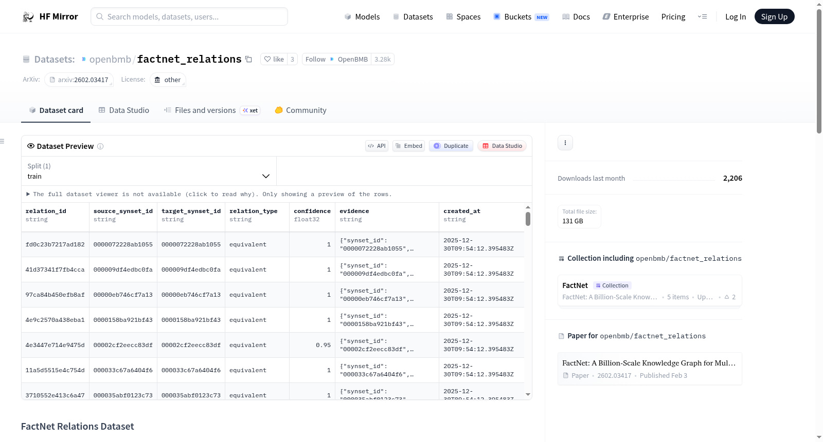Click the 'other' license tag

pos(168,80)
